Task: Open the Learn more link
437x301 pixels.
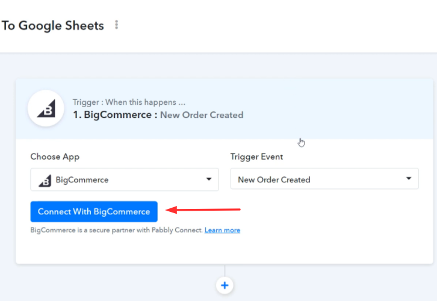Action: pyautogui.click(x=222, y=230)
